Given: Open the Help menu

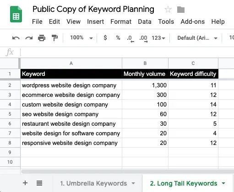Looking at the screenshot, I should (218, 21).
